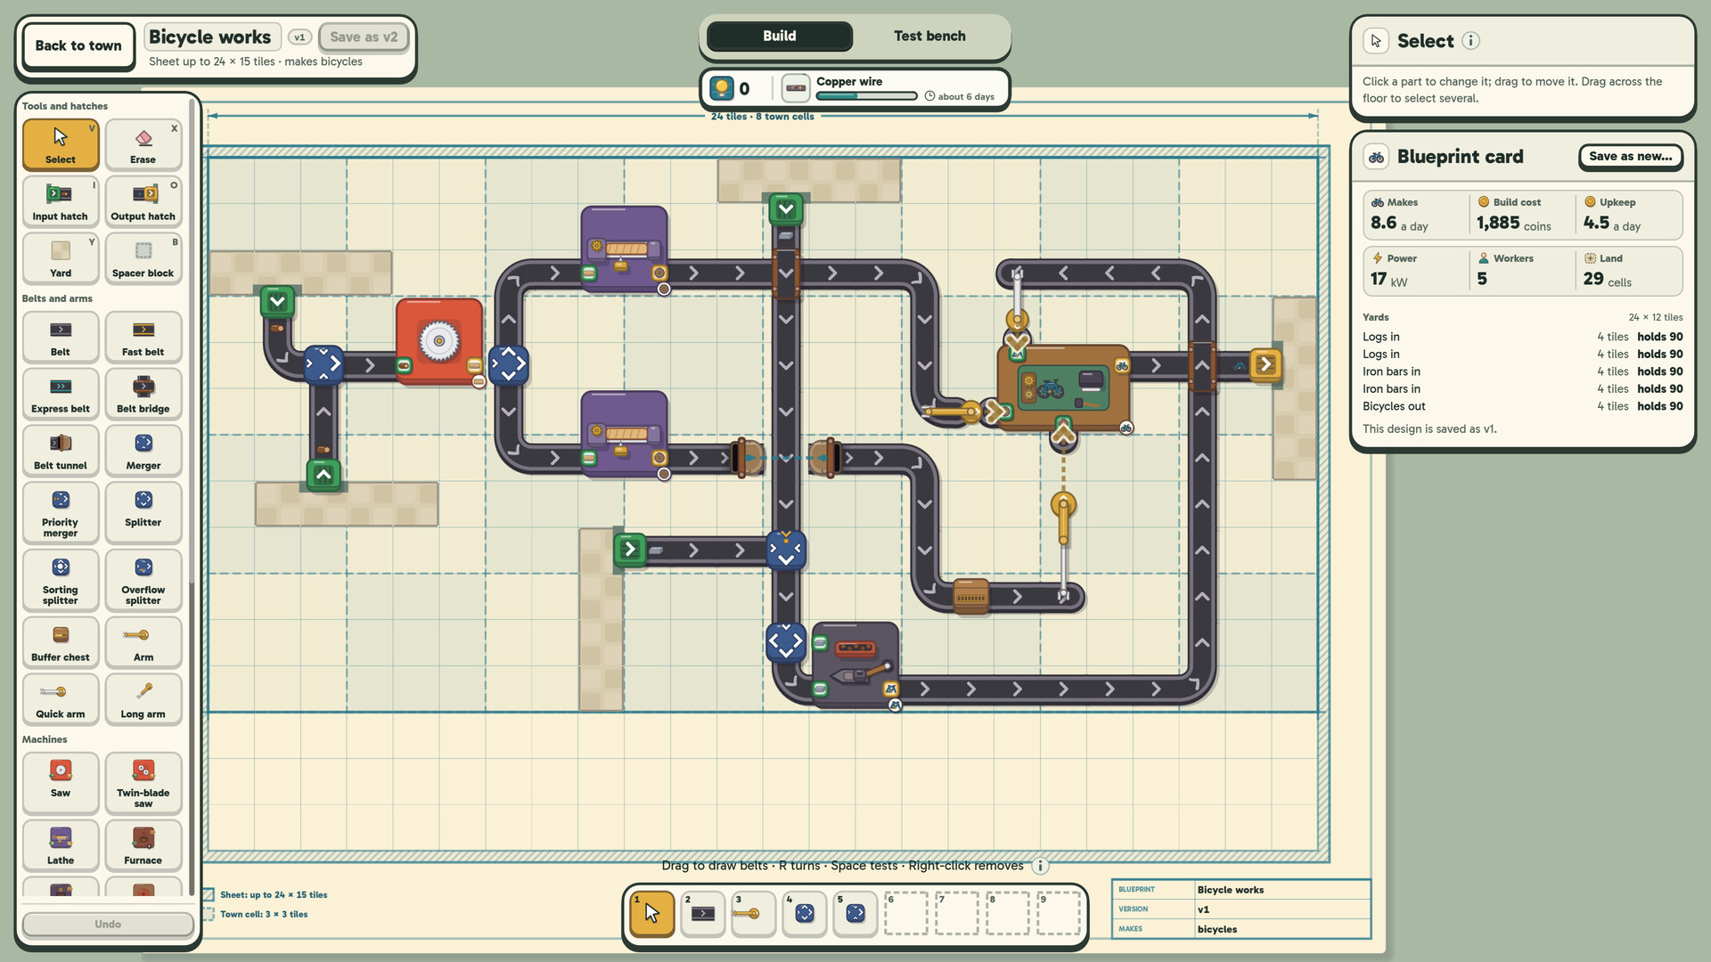This screenshot has width=1711, height=962.
Task: Toggle the town cell legend checkbox
Action: [x=209, y=914]
